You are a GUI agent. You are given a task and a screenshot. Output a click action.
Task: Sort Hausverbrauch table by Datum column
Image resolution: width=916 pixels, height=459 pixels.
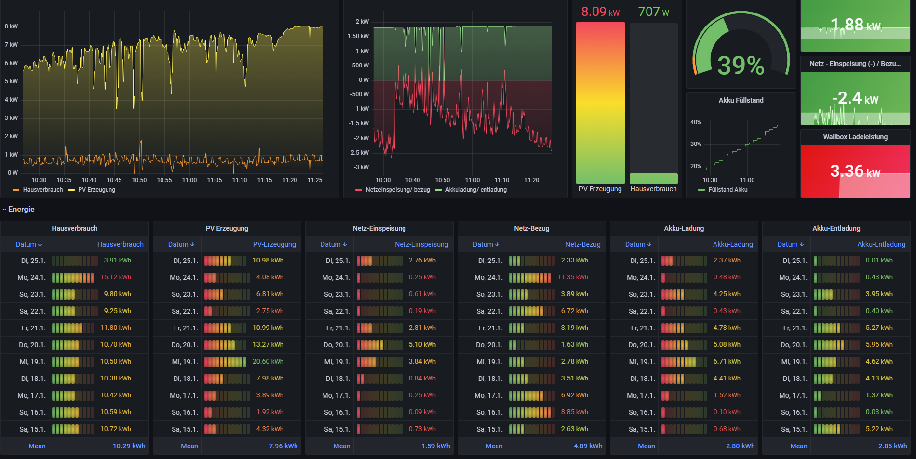(x=29, y=244)
